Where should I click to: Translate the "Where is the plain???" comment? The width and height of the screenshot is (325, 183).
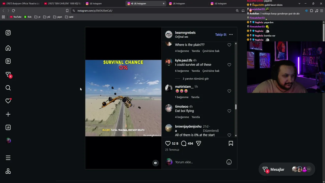click(x=211, y=51)
